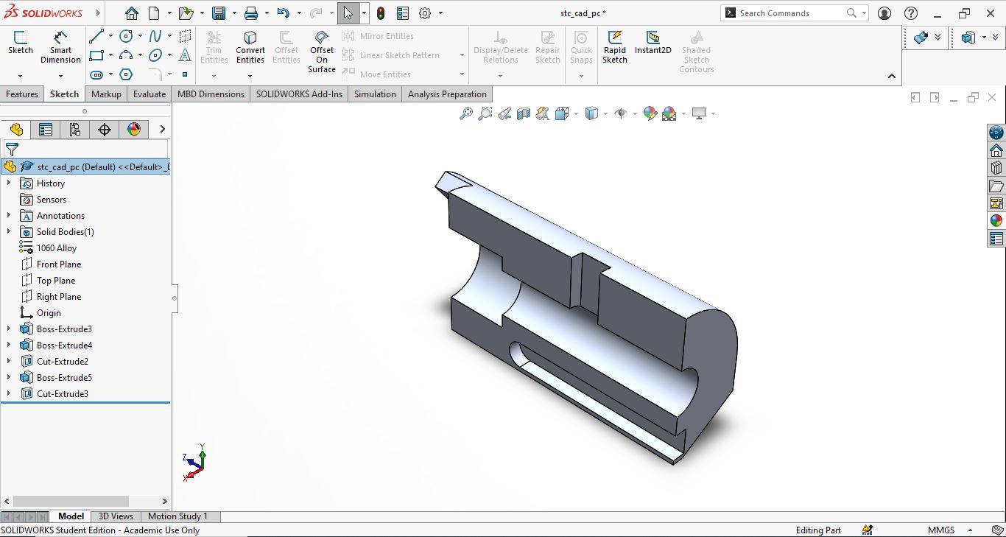Select the Ellipse sketch tool
The height and width of the screenshot is (537, 1006).
coord(155,55)
